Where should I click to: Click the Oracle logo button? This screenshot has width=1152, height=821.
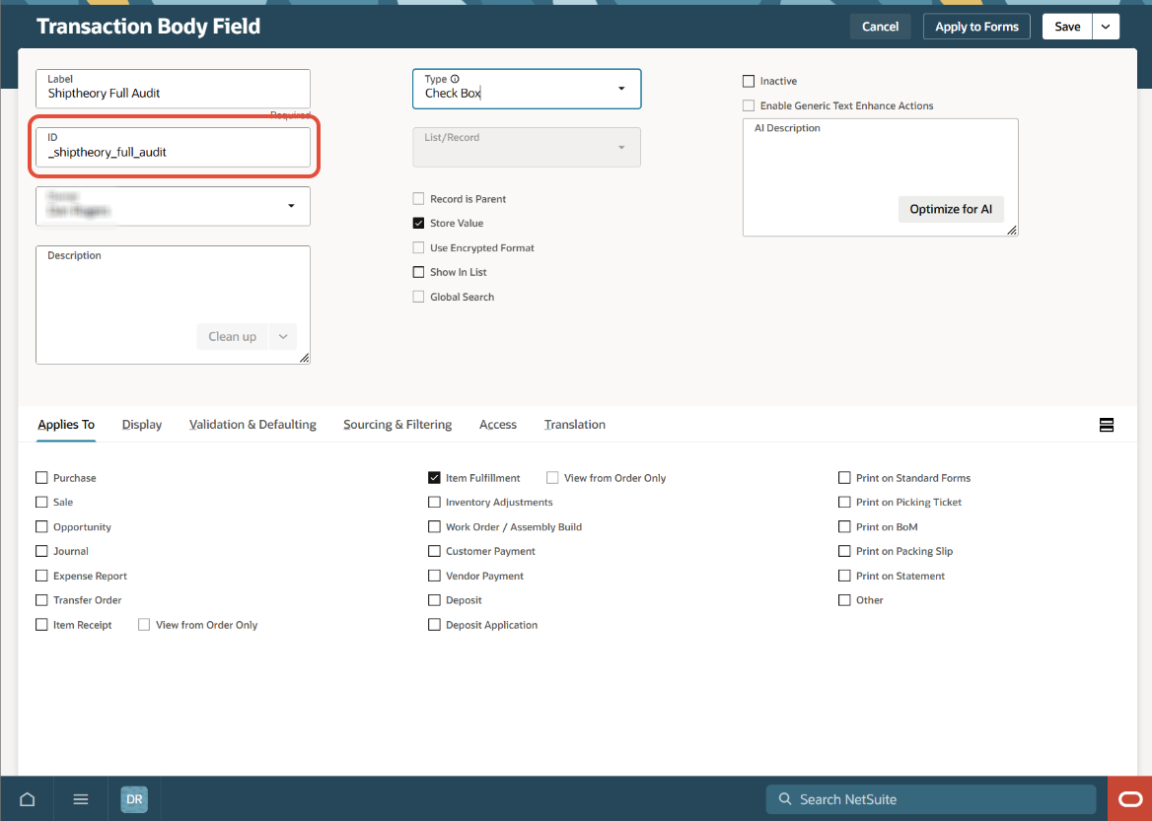[x=1130, y=799]
